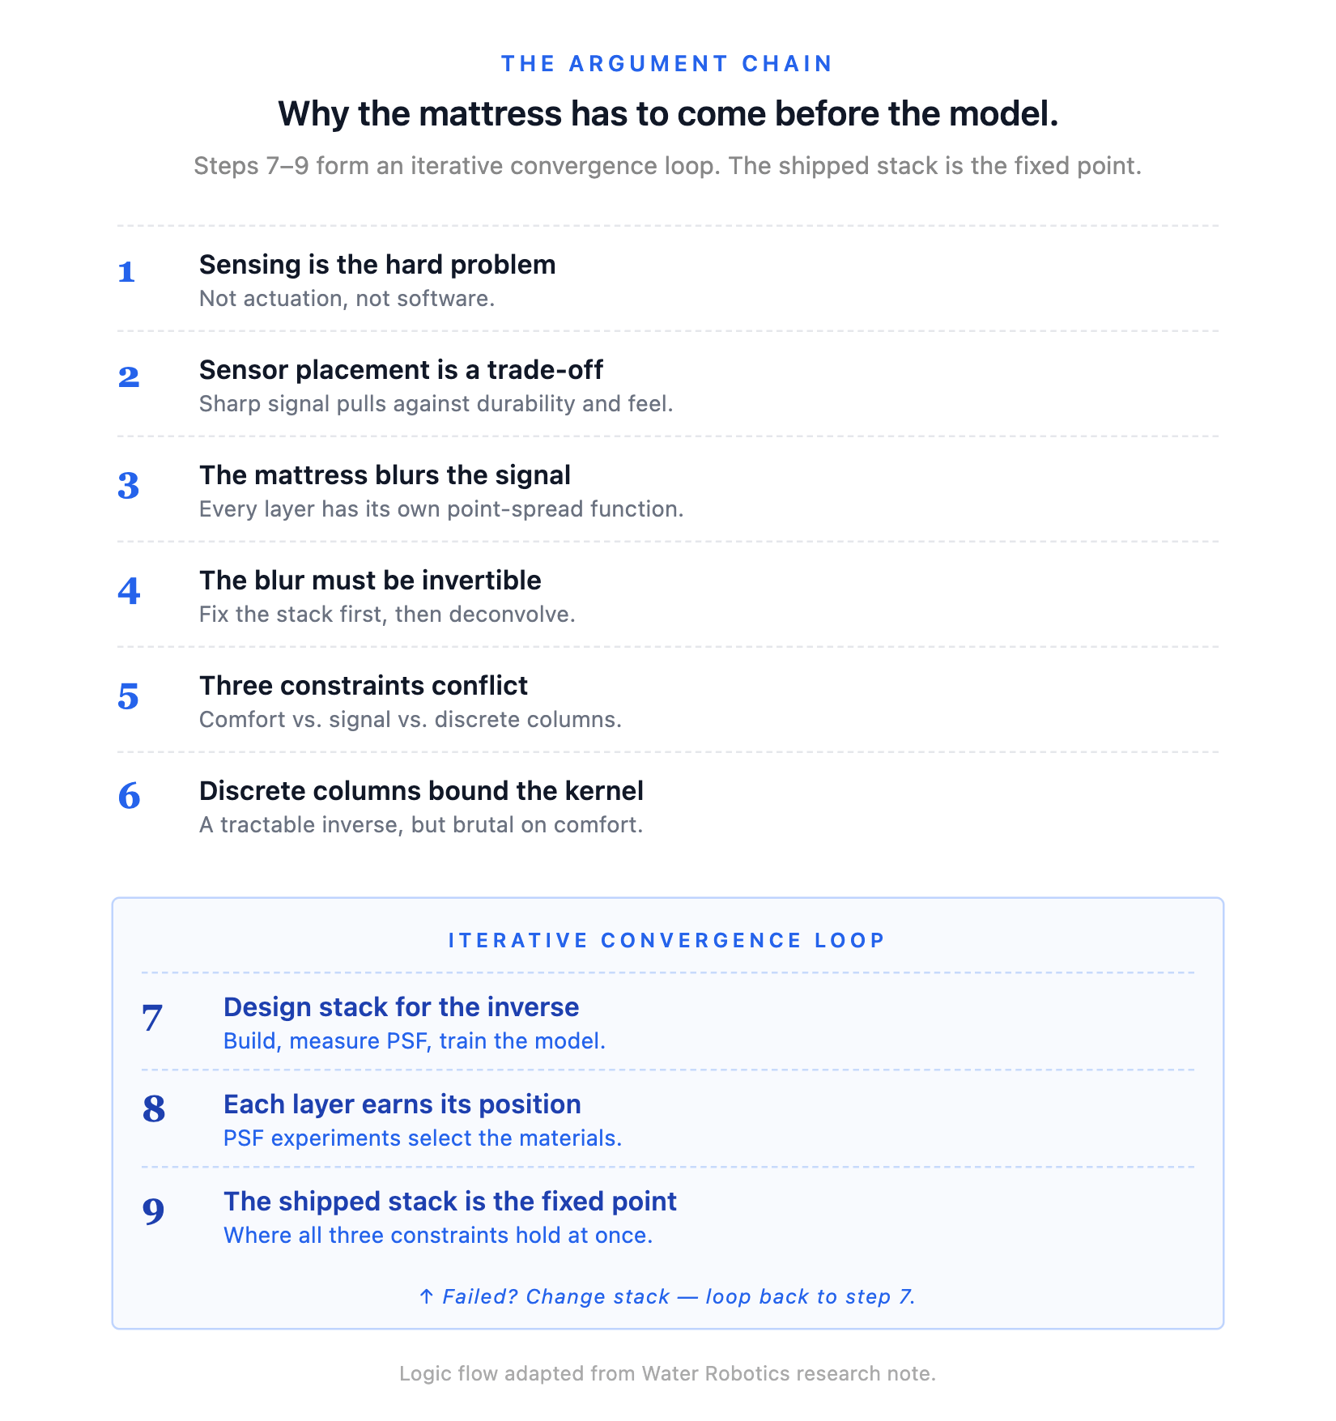Click the 'Failed? Change stack' loop-back note
The height and width of the screenshot is (1421, 1336).
667,1296
